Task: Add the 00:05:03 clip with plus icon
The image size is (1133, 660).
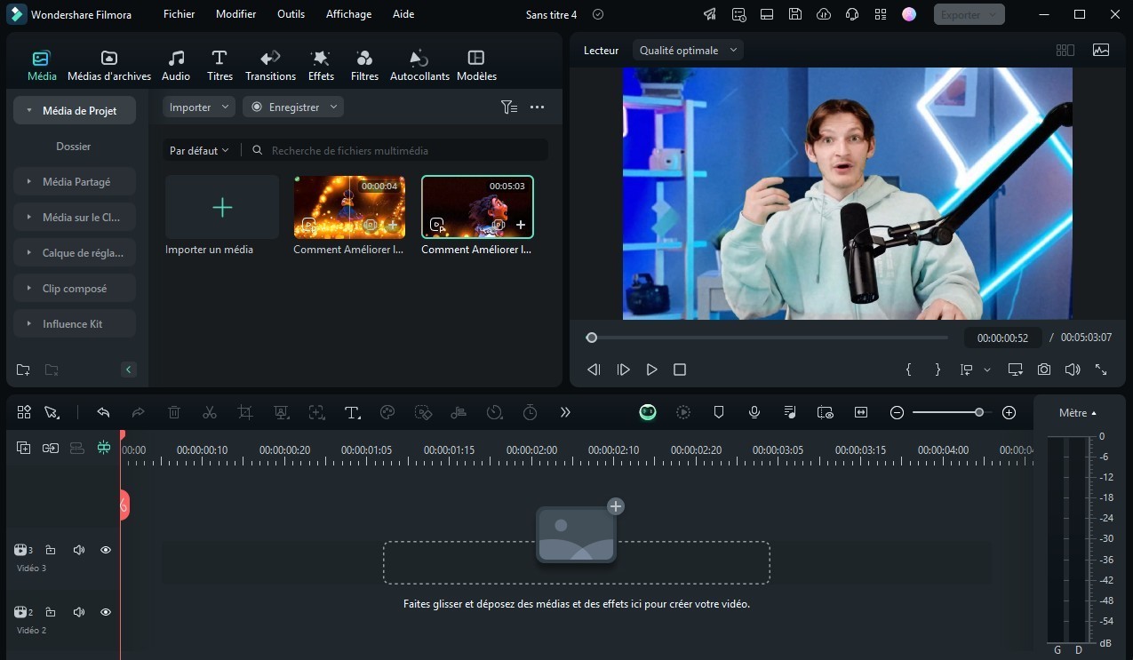Action: point(521,226)
